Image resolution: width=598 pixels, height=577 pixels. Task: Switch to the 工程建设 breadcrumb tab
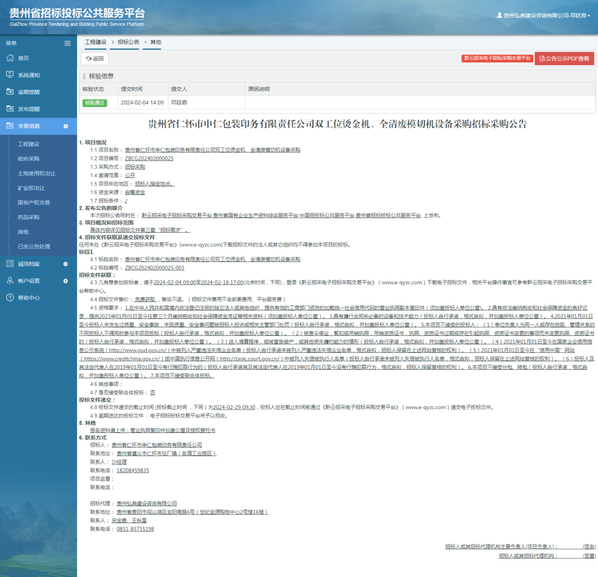(x=96, y=42)
